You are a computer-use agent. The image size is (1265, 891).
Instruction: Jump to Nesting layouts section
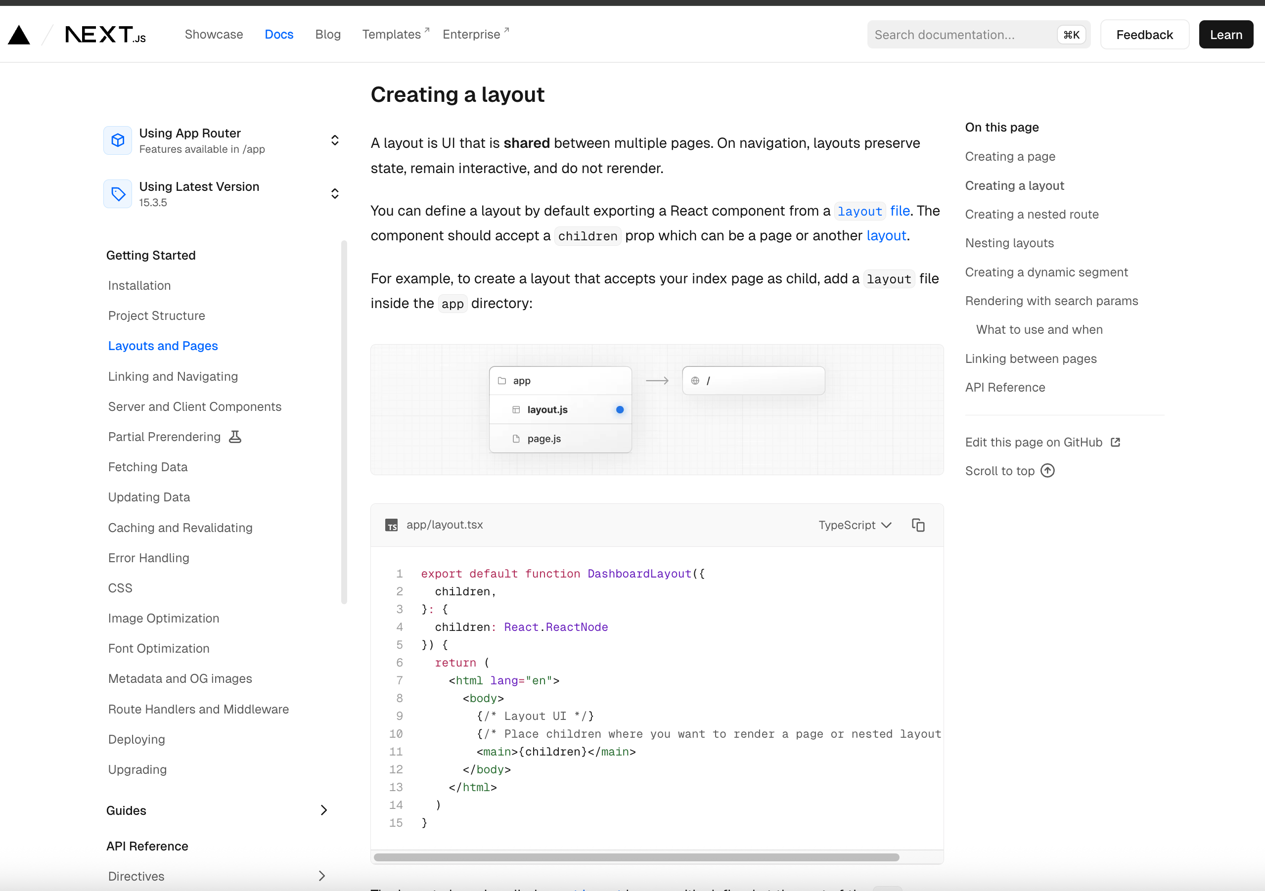click(x=1009, y=243)
